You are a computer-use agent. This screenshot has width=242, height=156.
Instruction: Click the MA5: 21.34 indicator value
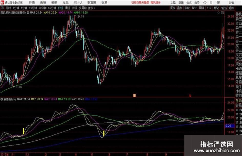[x=36, y=13]
